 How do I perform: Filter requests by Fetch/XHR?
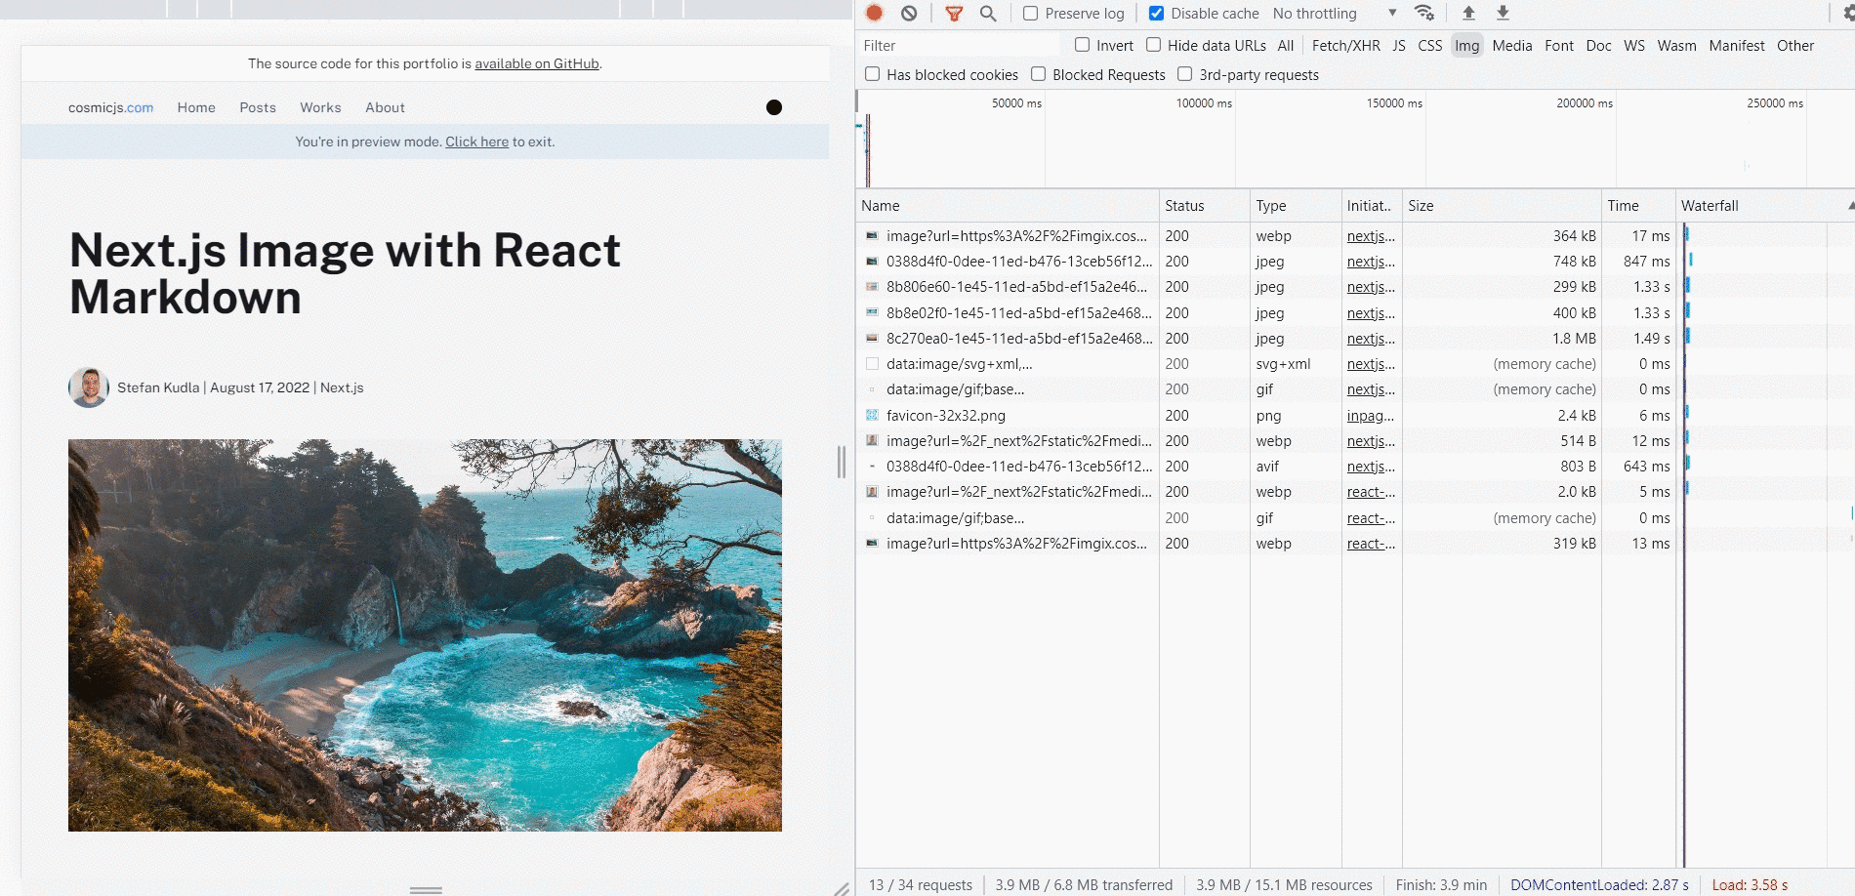point(1345,46)
